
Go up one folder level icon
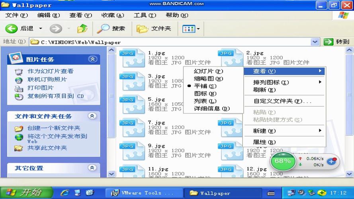click(82, 29)
